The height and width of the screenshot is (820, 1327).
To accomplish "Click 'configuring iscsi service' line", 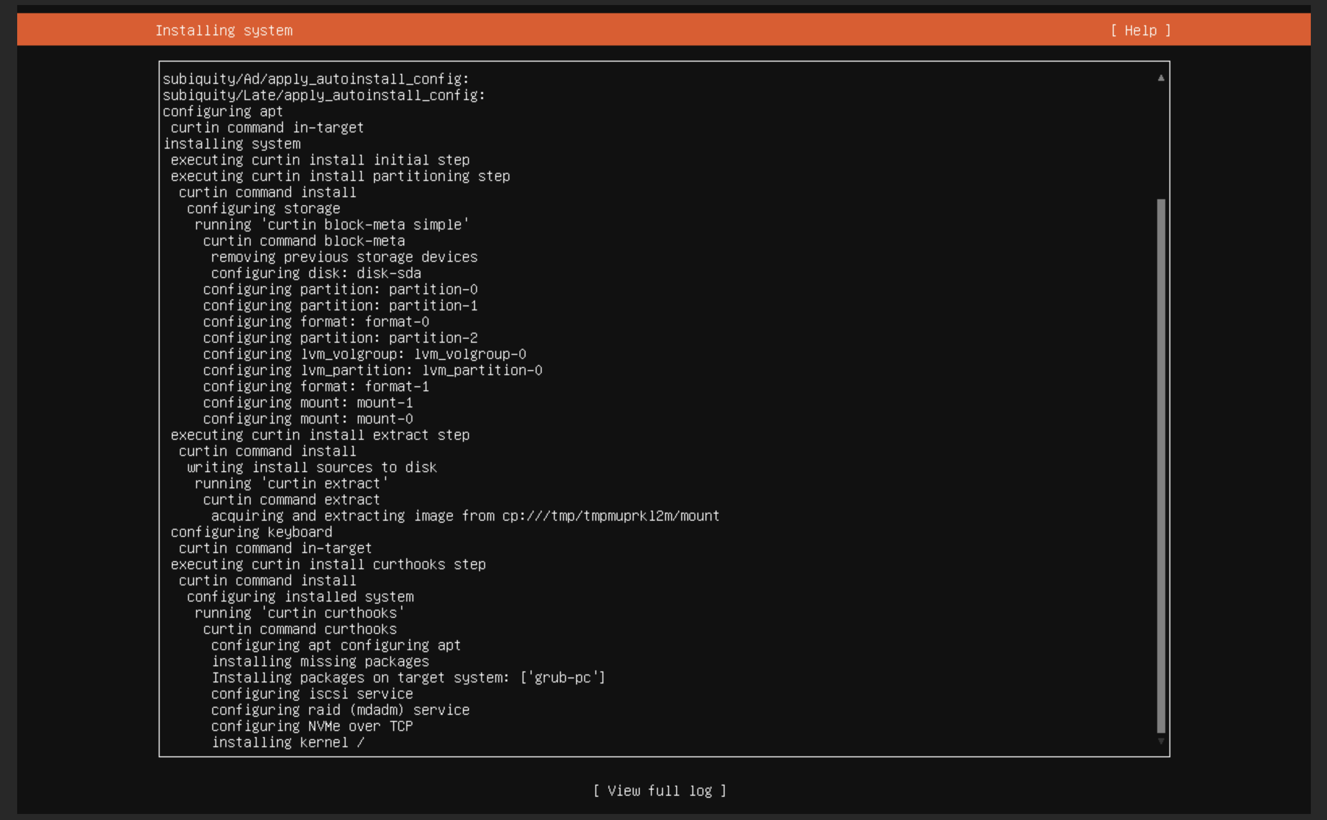I will (x=312, y=694).
